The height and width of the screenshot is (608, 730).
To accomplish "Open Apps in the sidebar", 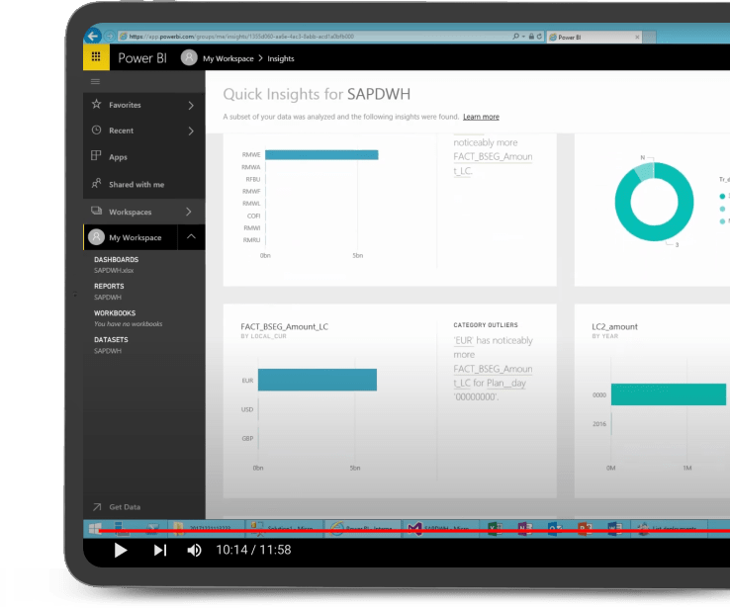I will 143,157.
